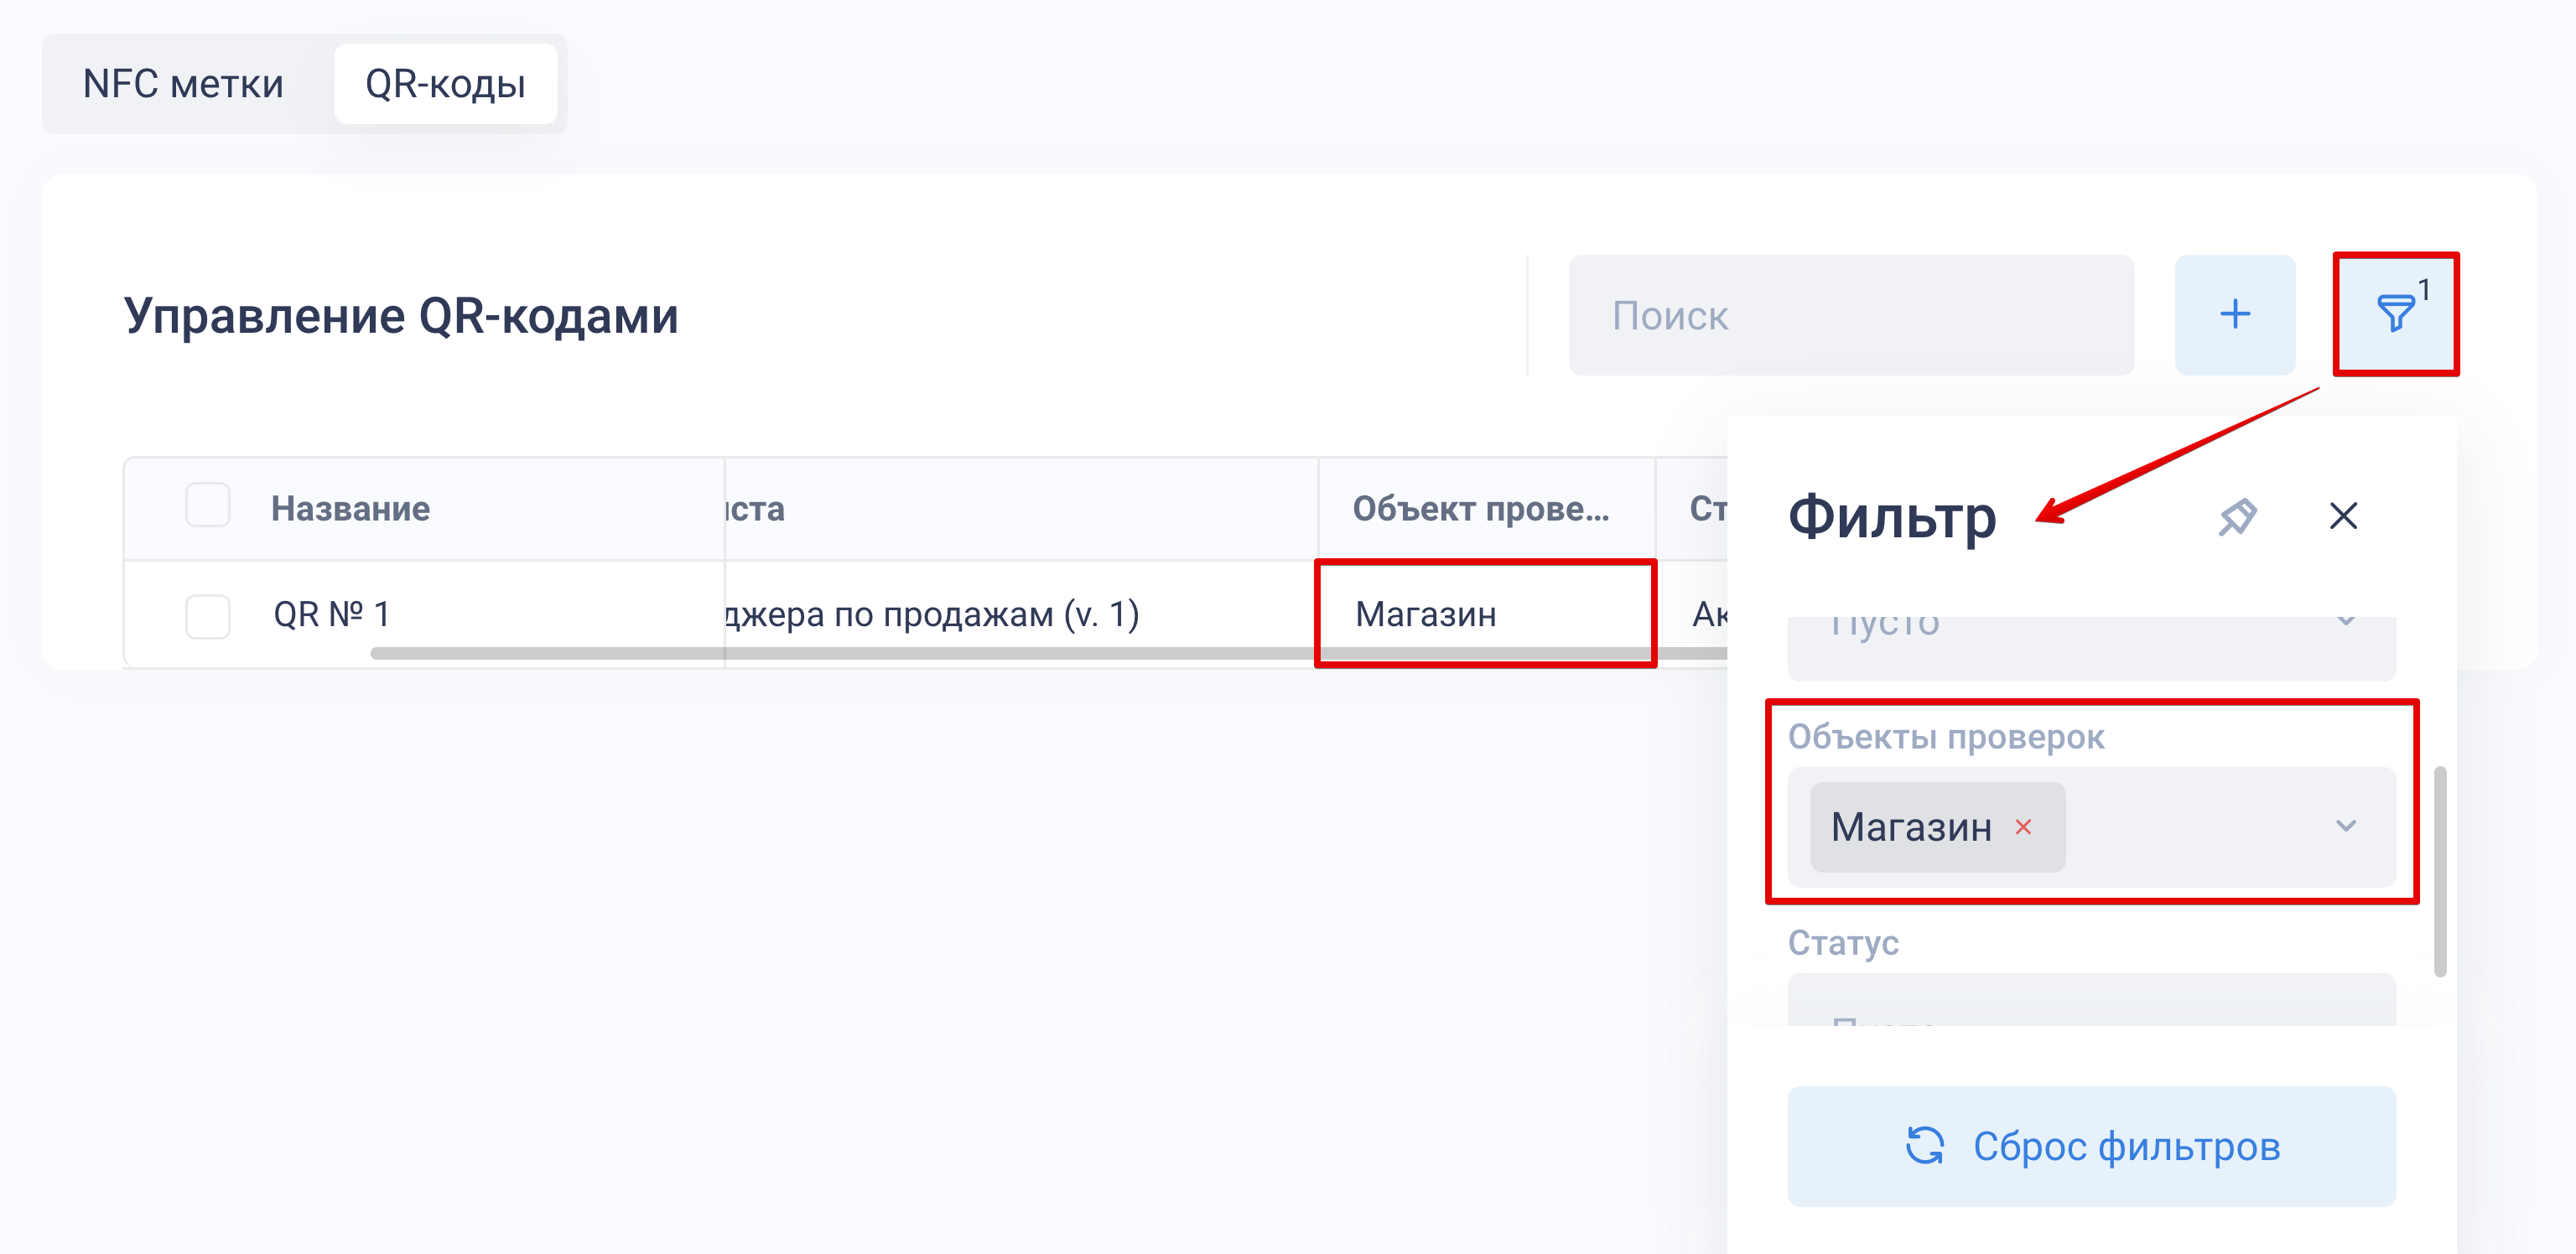2576x1254 pixels.
Task: Click the Сброс фильтров button
Action: pos(2091,1146)
